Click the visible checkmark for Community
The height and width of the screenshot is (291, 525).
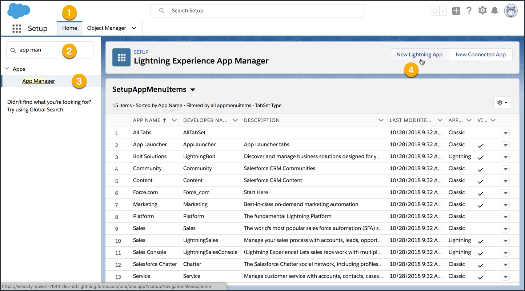tap(480, 170)
